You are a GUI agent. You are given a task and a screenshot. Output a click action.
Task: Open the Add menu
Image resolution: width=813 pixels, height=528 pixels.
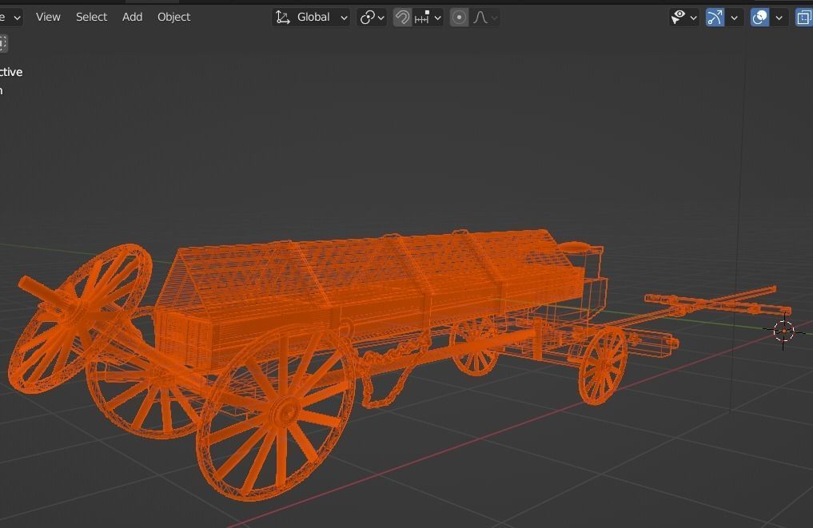click(x=132, y=16)
